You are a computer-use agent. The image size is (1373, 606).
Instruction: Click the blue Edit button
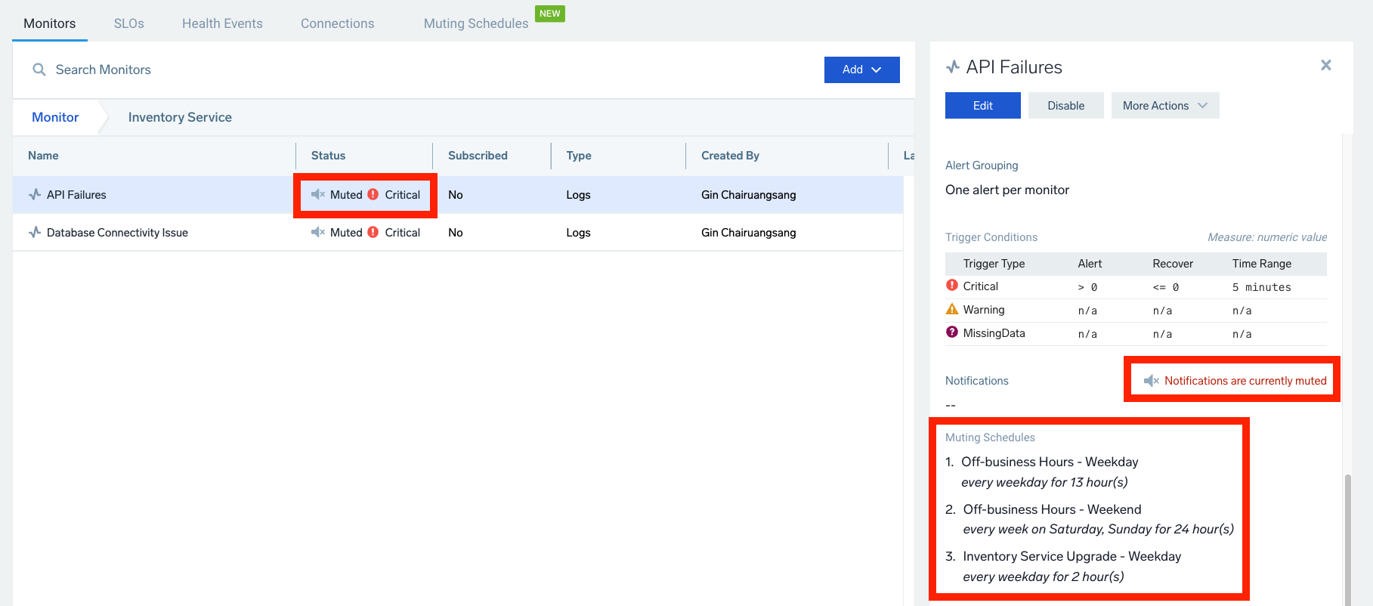point(983,106)
